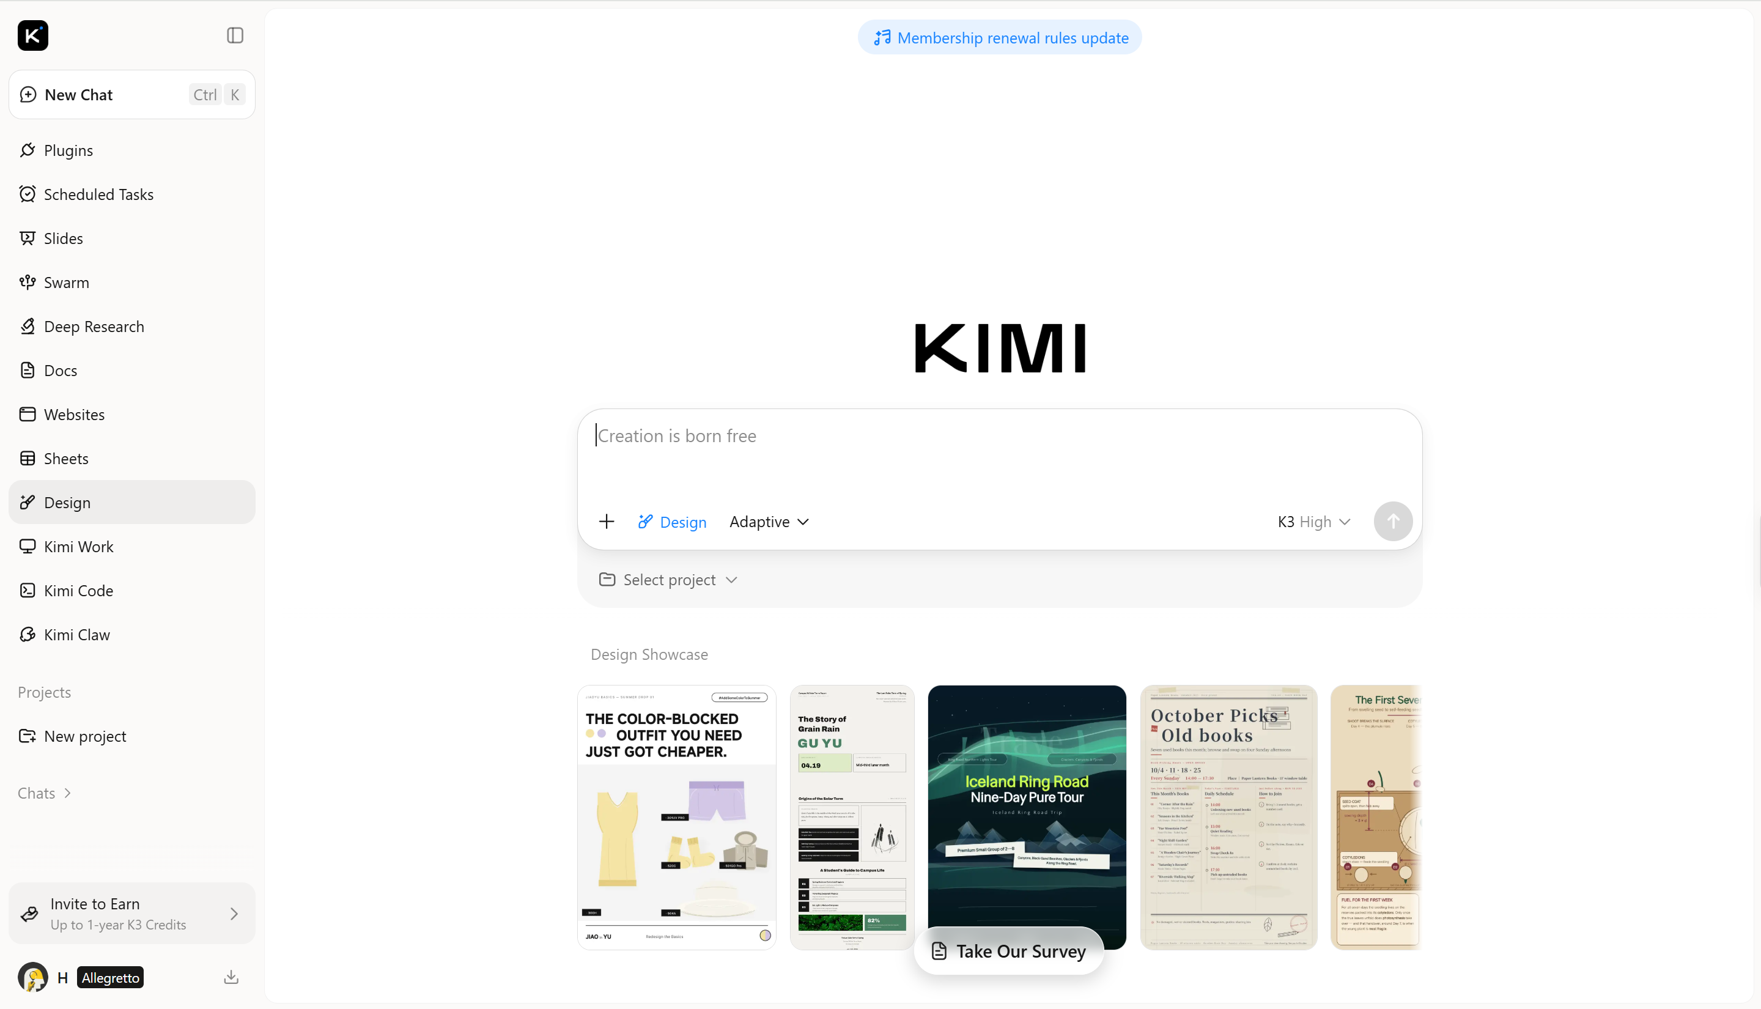This screenshot has height=1009, width=1761.
Task: Open the Select project dropdown
Action: (668, 579)
